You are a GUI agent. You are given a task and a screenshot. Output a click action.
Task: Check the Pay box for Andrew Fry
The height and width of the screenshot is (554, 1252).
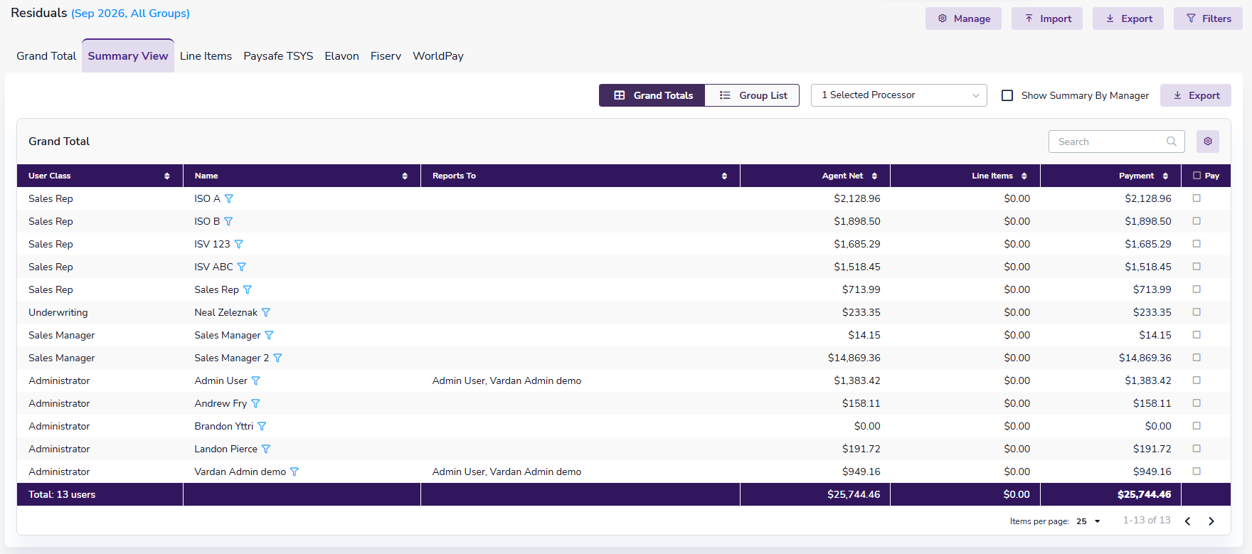tap(1197, 403)
